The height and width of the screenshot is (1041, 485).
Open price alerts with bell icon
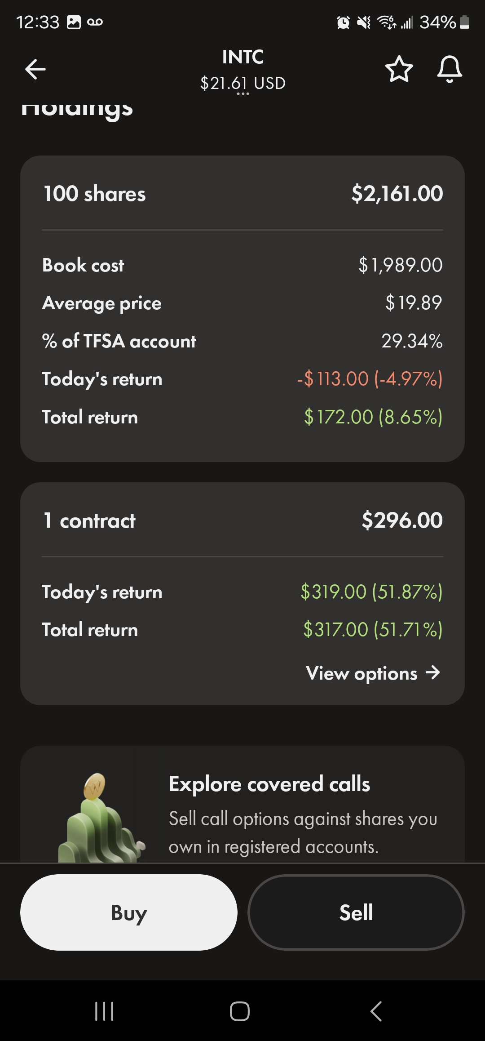point(450,69)
